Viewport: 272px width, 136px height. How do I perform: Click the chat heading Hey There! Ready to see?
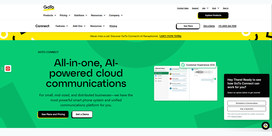point(244,84)
